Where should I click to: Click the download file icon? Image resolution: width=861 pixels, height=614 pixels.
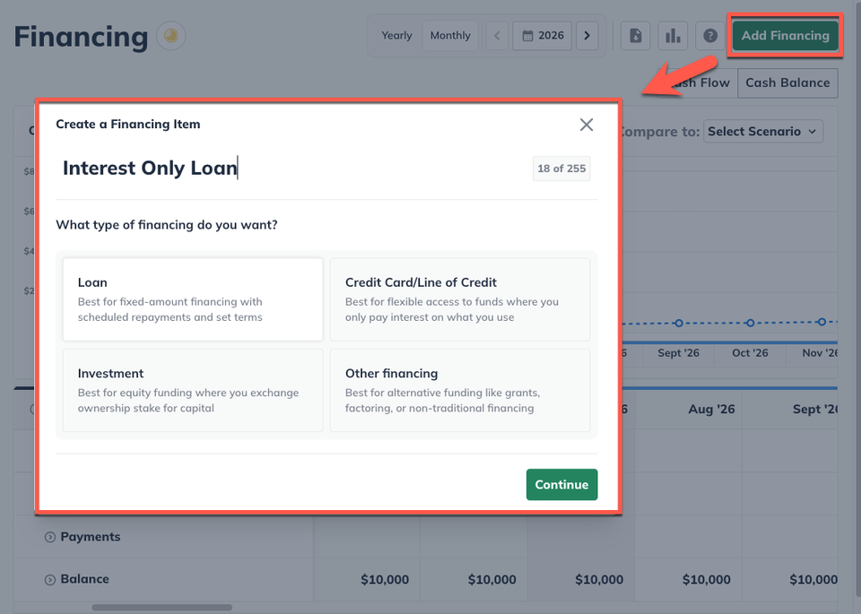click(635, 36)
